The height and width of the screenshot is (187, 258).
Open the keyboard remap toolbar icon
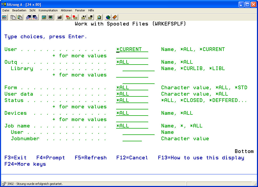coord(59,17)
